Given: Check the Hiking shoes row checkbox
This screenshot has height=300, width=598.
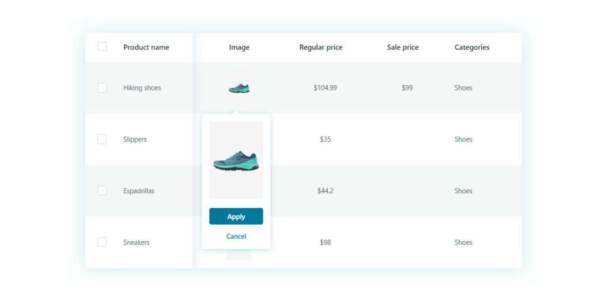Looking at the screenshot, I should pos(102,88).
